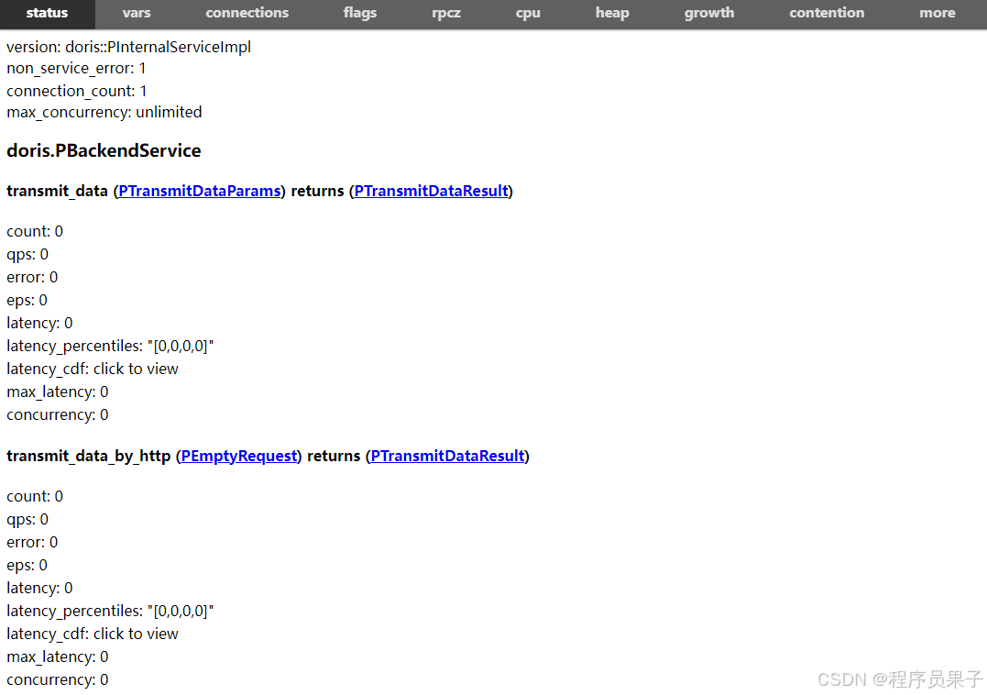
Task: Open the connections tab
Action: click(x=247, y=13)
